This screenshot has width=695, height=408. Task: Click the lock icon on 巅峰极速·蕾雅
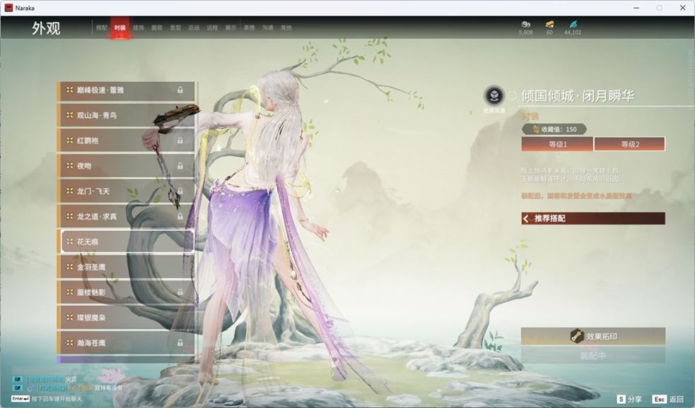pyautogui.click(x=180, y=90)
